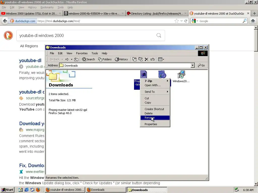Open the Views dropdown in the explorer toolbar
Viewport: 258px width, 193px height.
161,59
